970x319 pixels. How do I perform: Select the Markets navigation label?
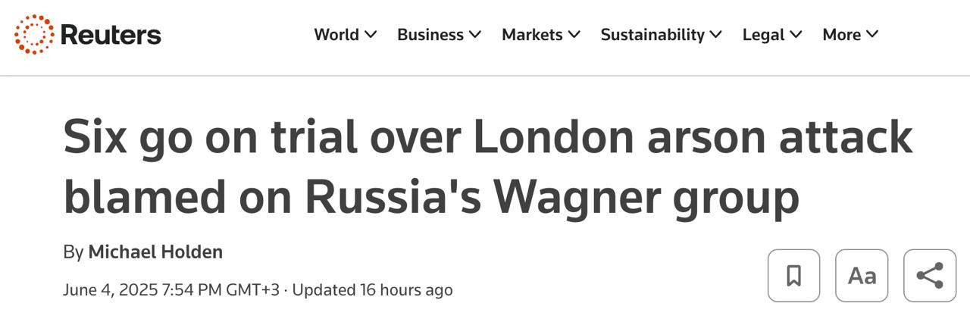coord(532,35)
